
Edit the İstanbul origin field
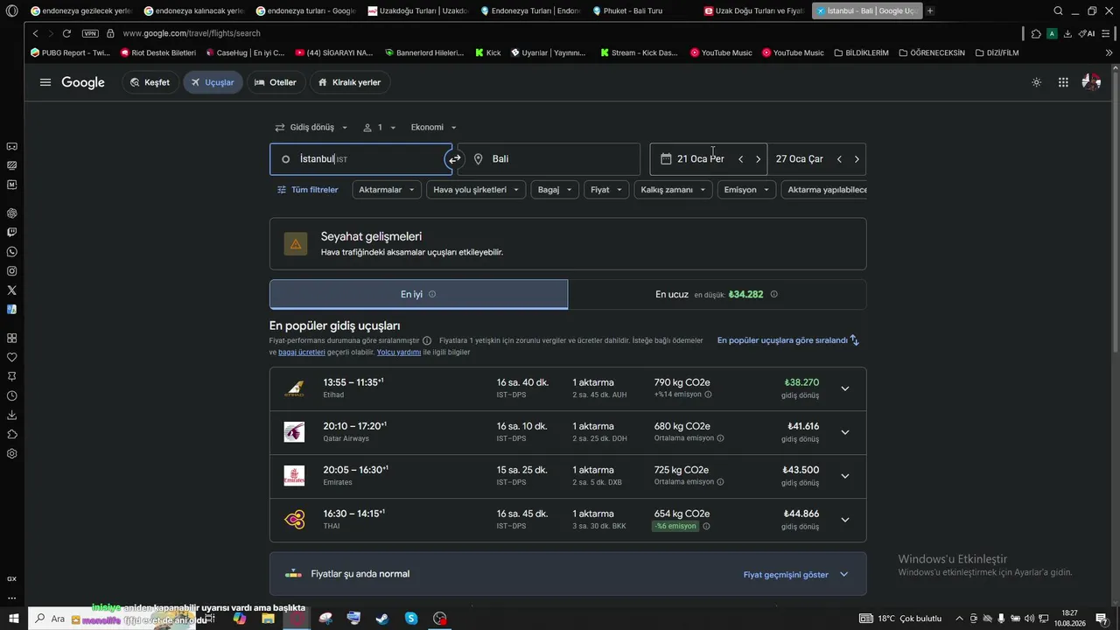360,159
